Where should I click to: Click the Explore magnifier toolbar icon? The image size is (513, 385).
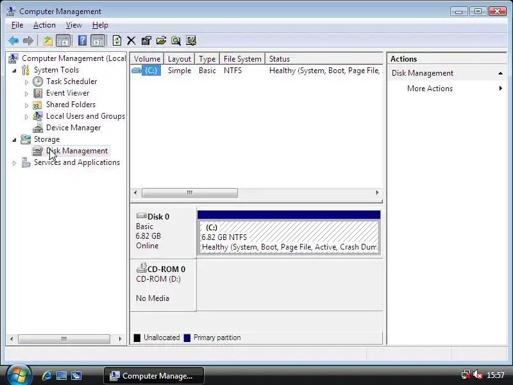point(176,41)
